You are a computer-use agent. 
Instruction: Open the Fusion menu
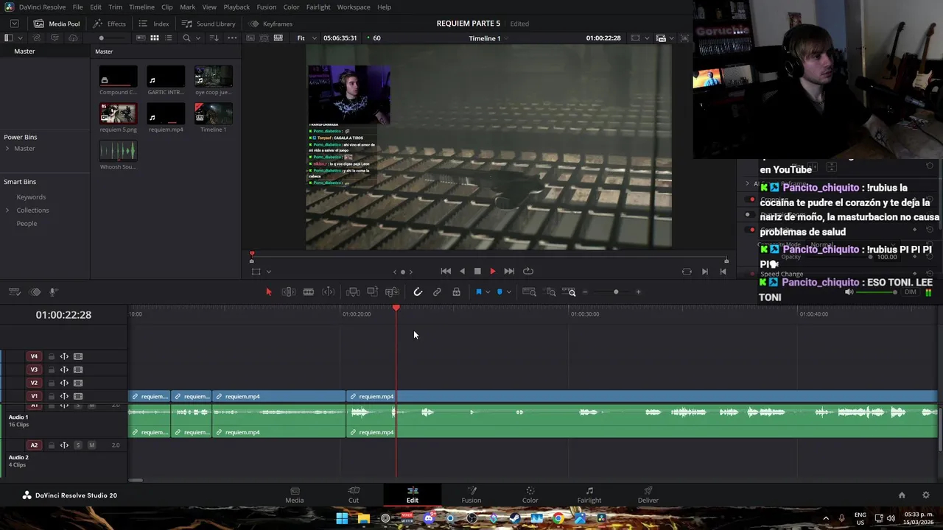(267, 7)
